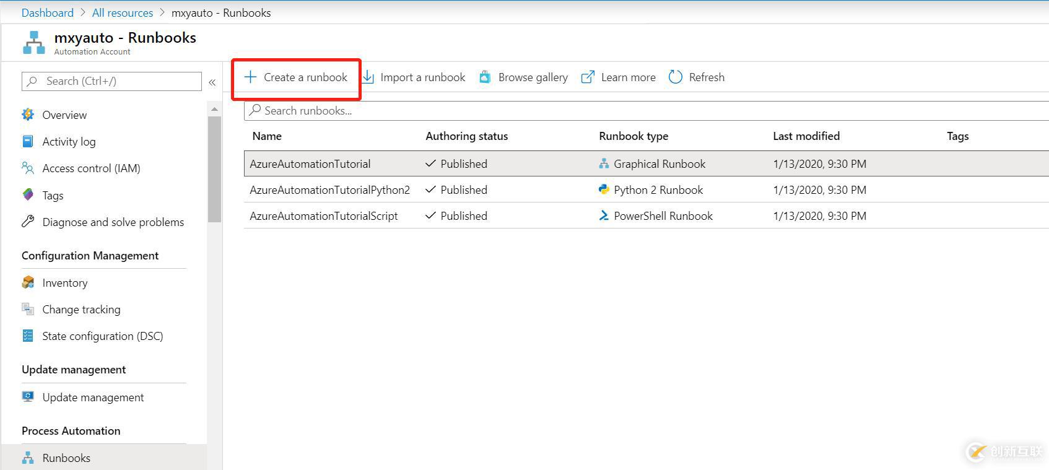The height and width of the screenshot is (470, 1049).
Task: Click Published status of AzureAutomationTutorialScript
Action: [456, 215]
